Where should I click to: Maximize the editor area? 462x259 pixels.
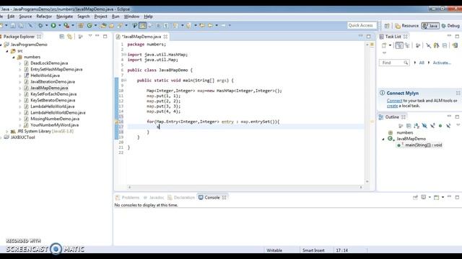pyautogui.click(x=369, y=36)
